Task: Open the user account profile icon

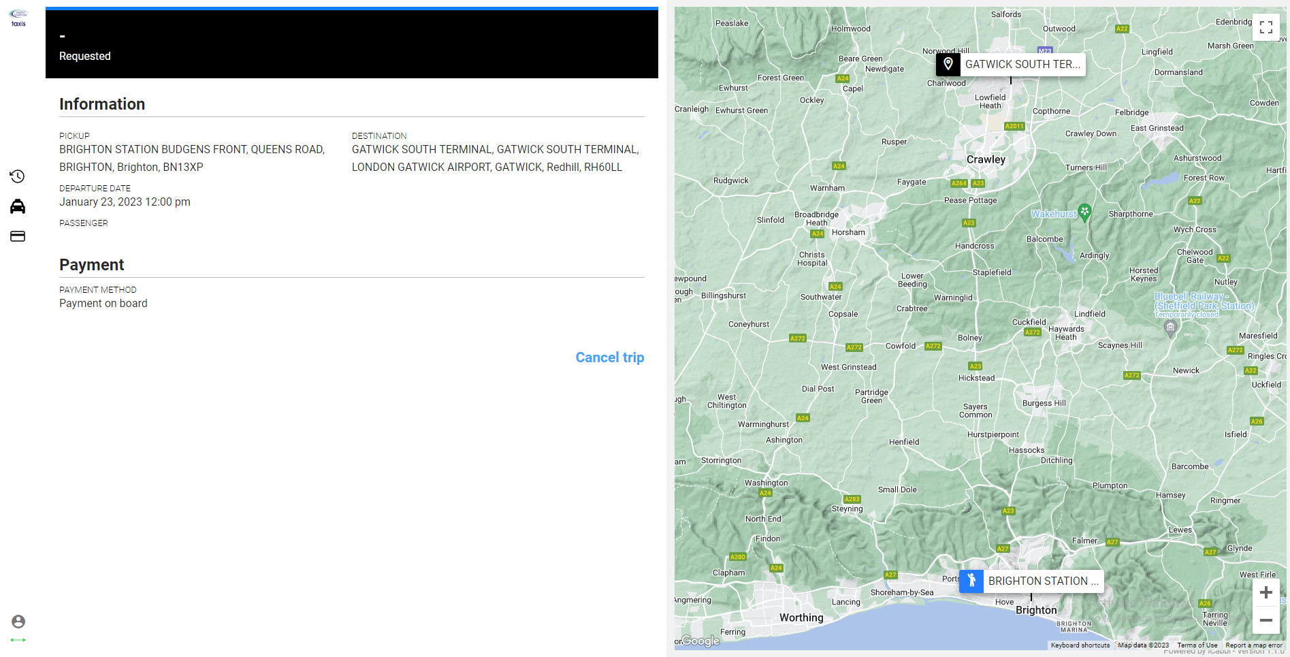Action: click(x=18, y=621)
